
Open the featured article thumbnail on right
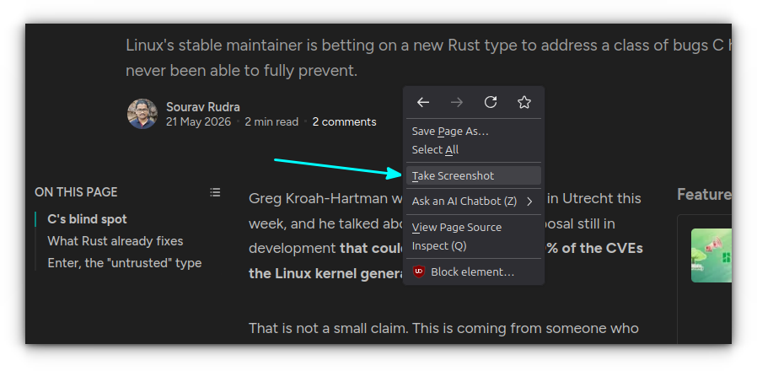pos(711,255)
